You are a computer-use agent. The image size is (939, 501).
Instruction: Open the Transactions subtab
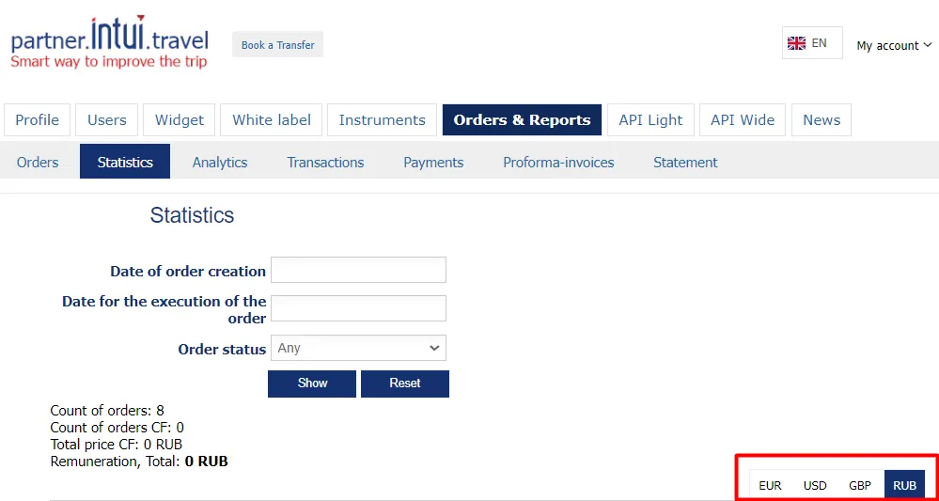(x=325, y=162)
